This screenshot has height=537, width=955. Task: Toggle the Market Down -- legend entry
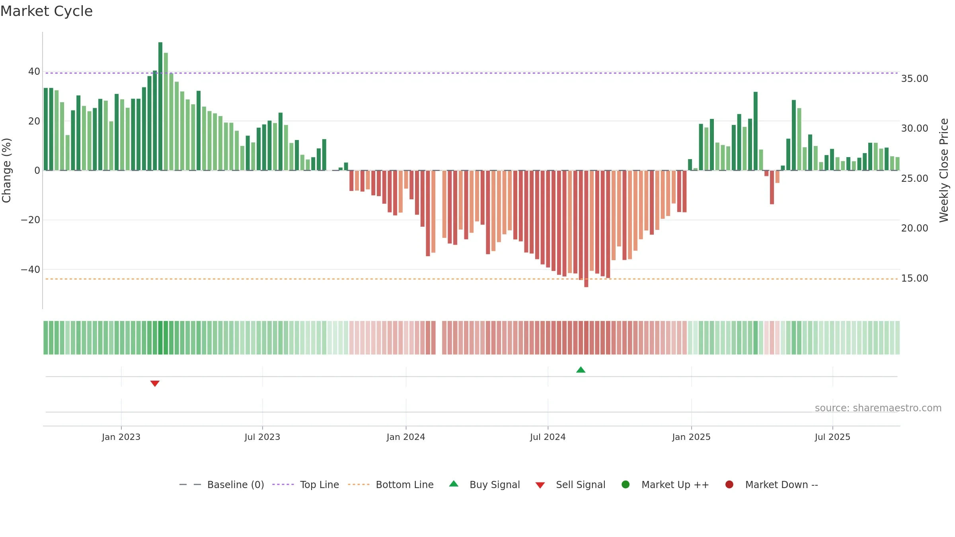(772, 484)
